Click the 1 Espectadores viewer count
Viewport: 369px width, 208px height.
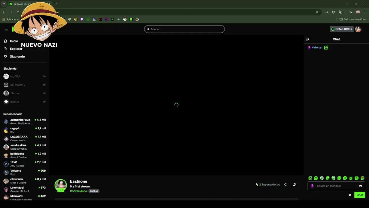click(x=268, y=185)
